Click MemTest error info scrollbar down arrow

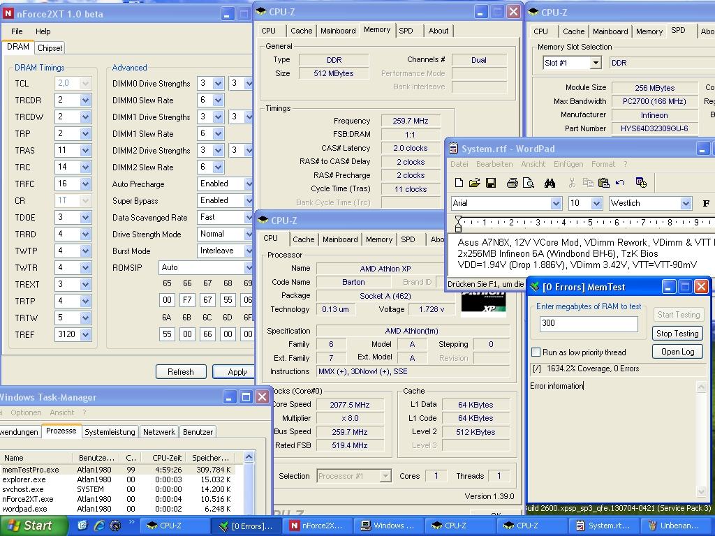(702, 491)
